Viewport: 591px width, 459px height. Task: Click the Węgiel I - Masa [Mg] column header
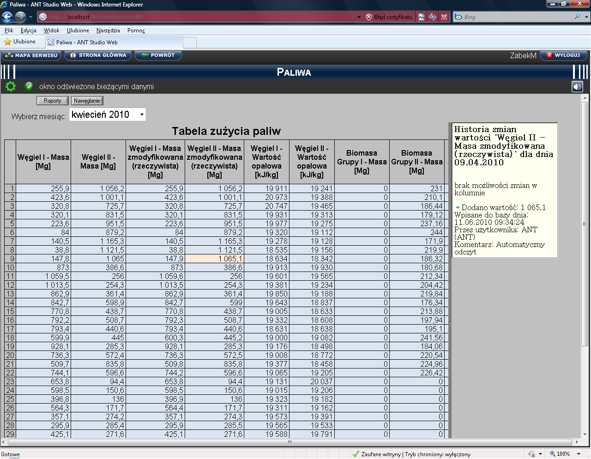(x=43, y=162)
